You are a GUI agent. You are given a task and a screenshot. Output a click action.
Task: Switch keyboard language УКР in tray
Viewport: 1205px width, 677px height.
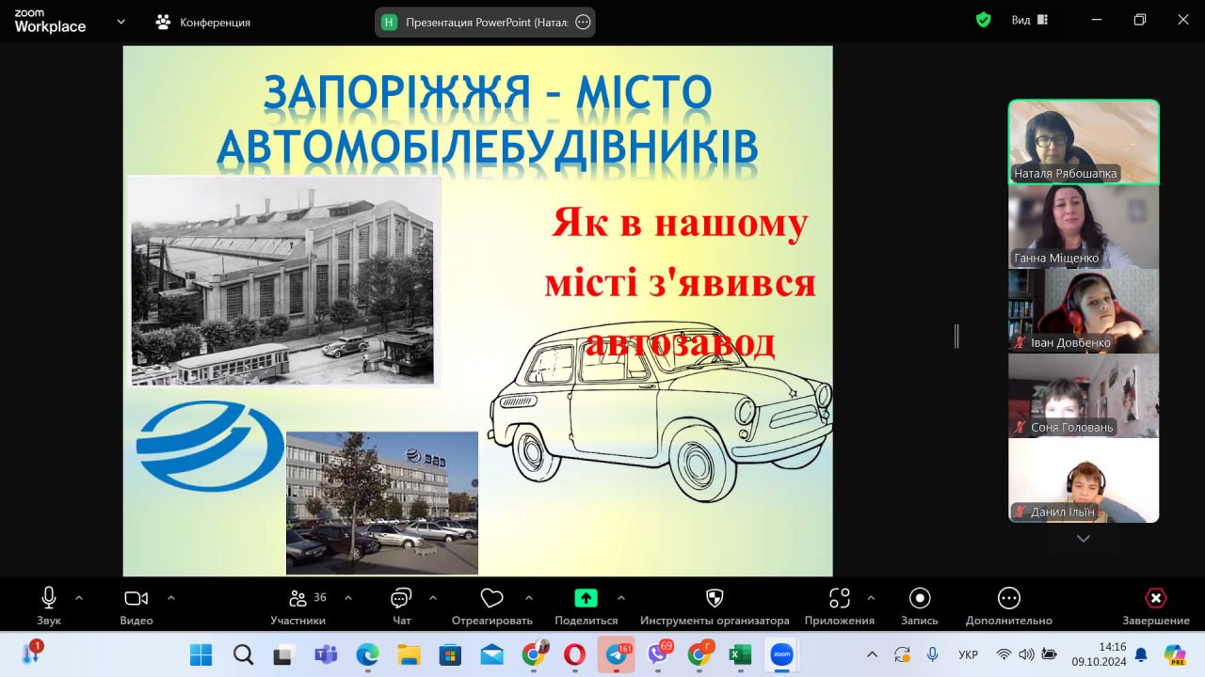click(968, 654)
